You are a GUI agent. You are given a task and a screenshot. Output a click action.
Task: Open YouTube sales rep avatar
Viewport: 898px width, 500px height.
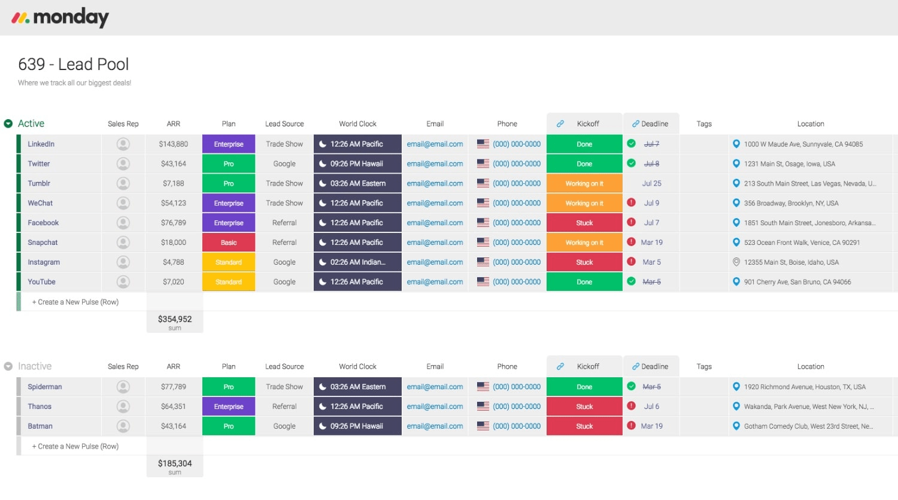tap(123, 281)
